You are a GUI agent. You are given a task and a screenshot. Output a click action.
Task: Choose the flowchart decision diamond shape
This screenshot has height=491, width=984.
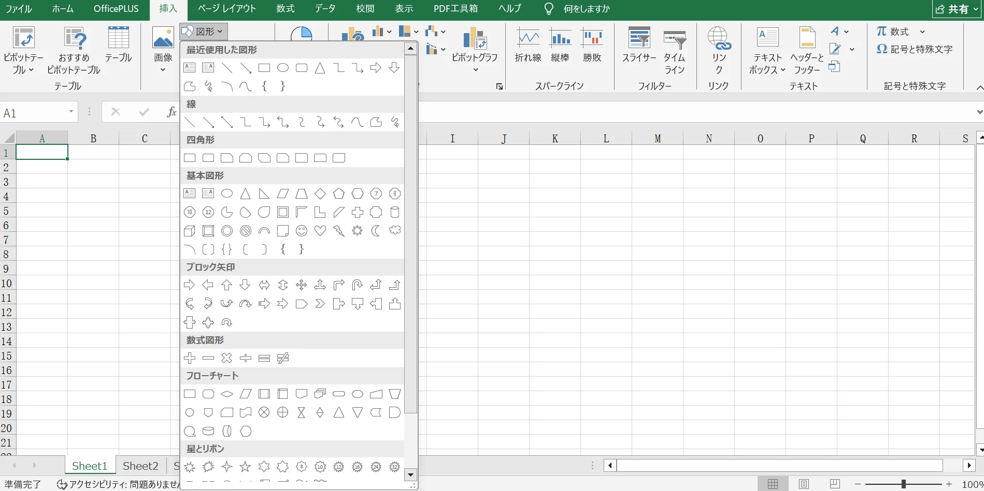click(227, 394)
